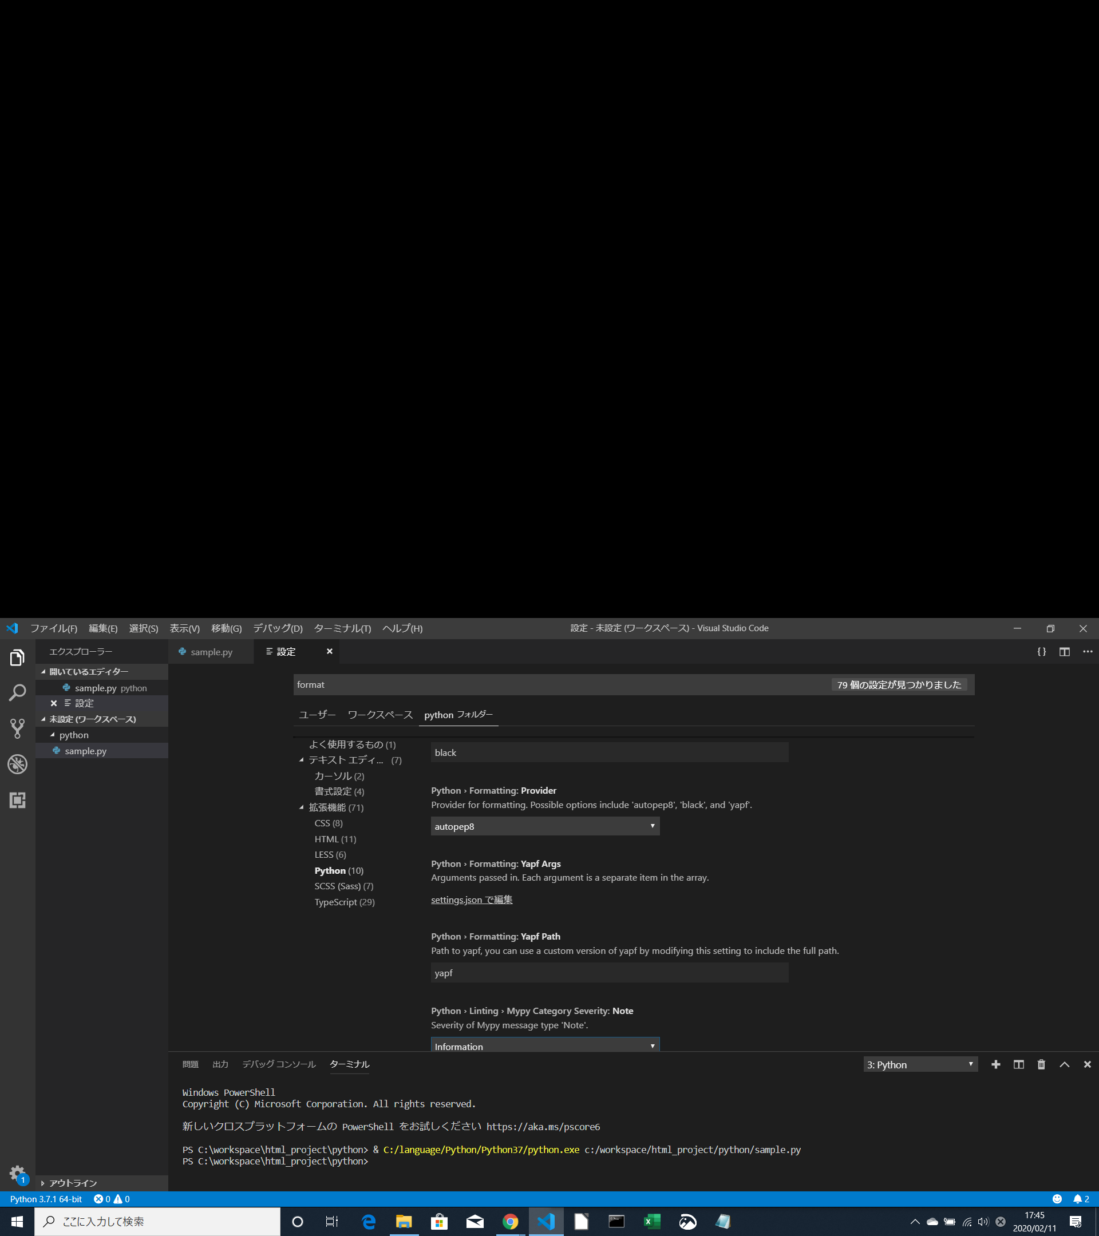Open the Explorer view in activity bar
Image resolution: width=1099 pixels, height=1236 pixels.
(18, 657)
